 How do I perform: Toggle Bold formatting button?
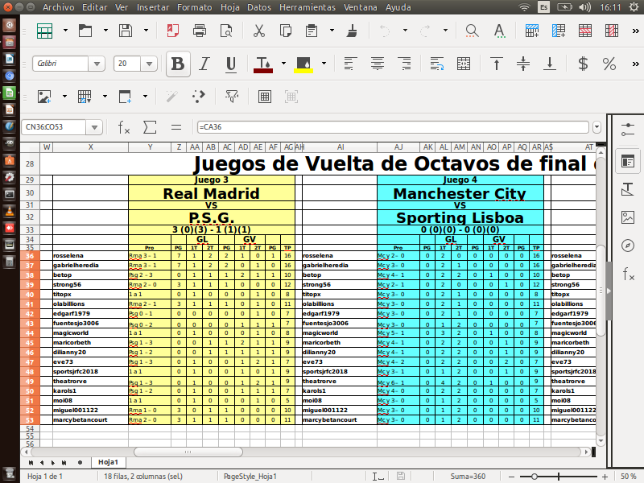coord(178,64)
